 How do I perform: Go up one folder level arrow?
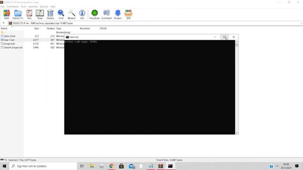coord(3,23)
